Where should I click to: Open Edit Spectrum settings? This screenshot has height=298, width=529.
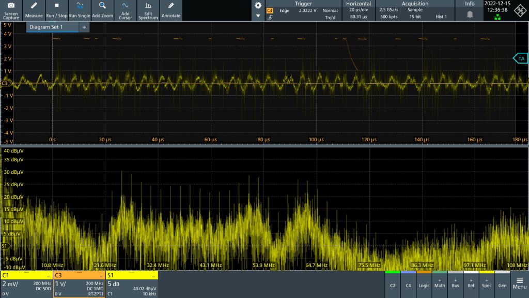[148, 9]
